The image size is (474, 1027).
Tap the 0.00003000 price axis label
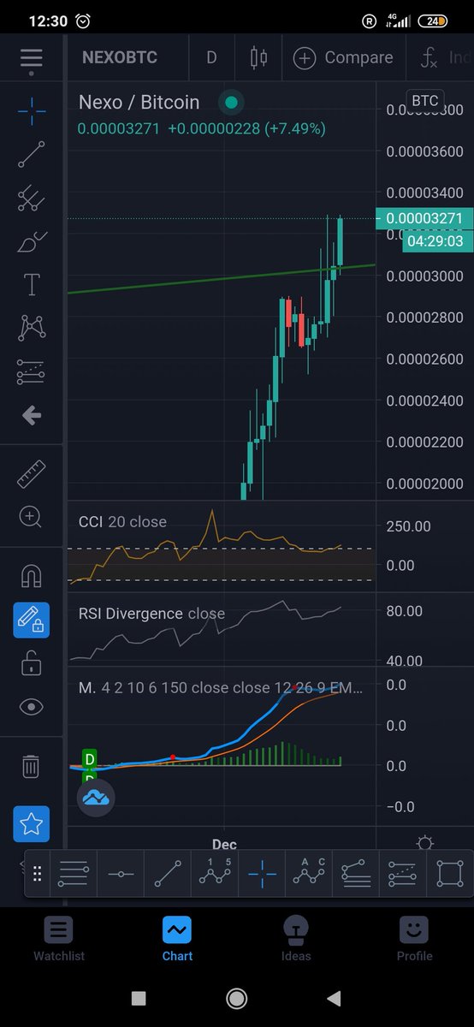click(424, 276)
